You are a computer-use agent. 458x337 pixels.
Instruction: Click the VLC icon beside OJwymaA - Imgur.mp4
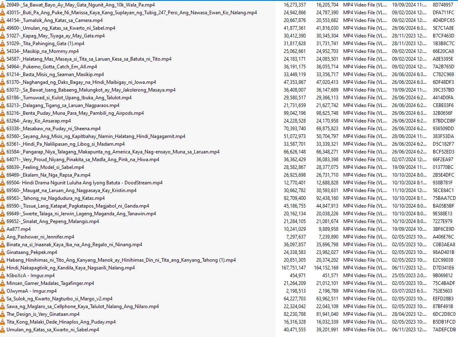click(x=2, y=291)
